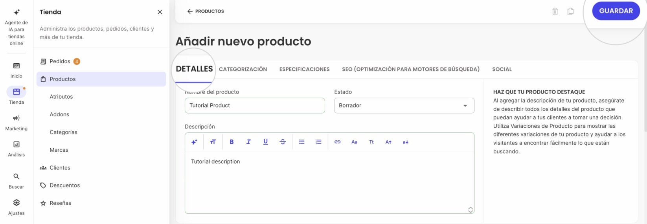
Task: Click the Aa capitalize case icon
Action: click(354, 142)
